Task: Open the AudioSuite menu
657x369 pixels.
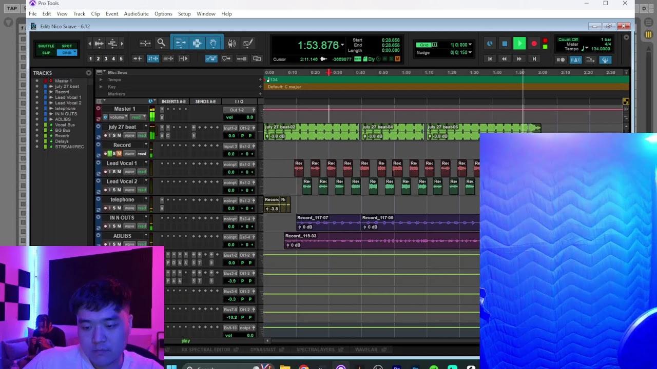Action: click(x=136, y=14)
